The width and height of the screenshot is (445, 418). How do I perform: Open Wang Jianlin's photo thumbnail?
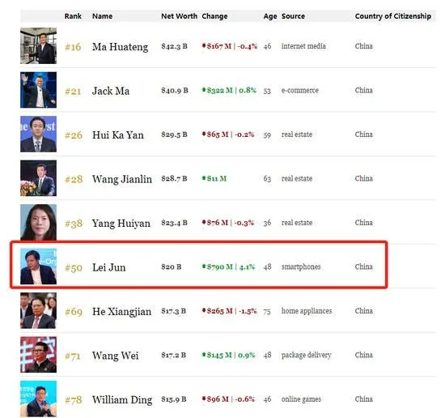point(38,178)
